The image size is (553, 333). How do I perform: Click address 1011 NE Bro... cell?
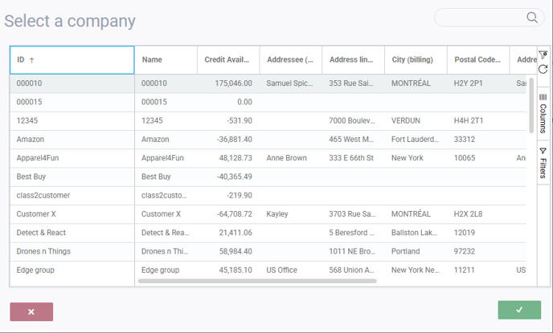[x=352, y=251]
